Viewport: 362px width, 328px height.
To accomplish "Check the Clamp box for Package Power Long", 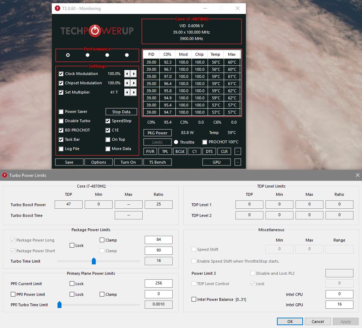I will point(102,240).
